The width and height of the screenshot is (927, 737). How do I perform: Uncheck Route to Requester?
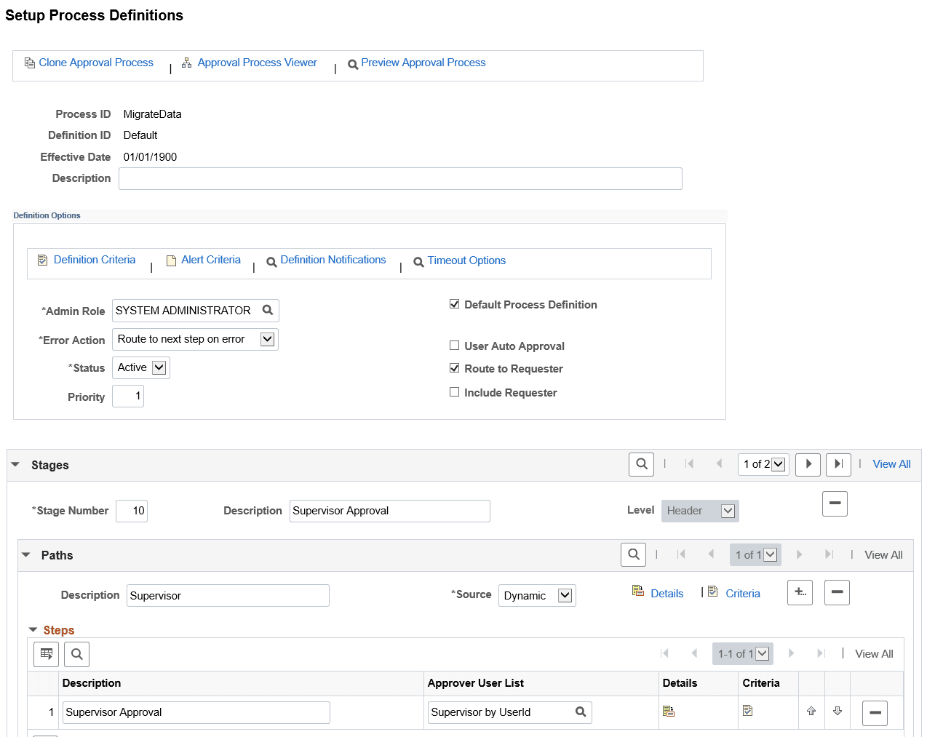click(x=454, y=368)
